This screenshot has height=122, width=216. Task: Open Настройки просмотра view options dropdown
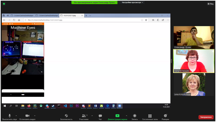[x=132, y=2]
